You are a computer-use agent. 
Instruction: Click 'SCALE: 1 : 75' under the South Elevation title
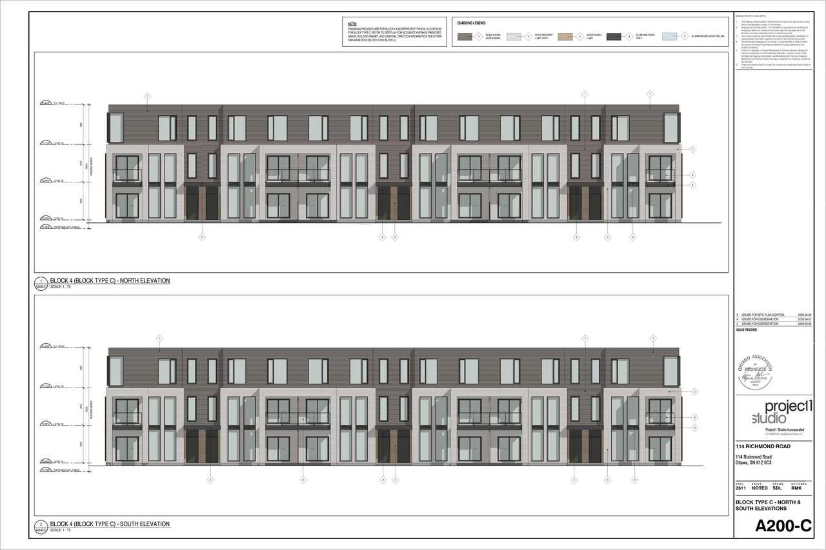tap(61, 530)
